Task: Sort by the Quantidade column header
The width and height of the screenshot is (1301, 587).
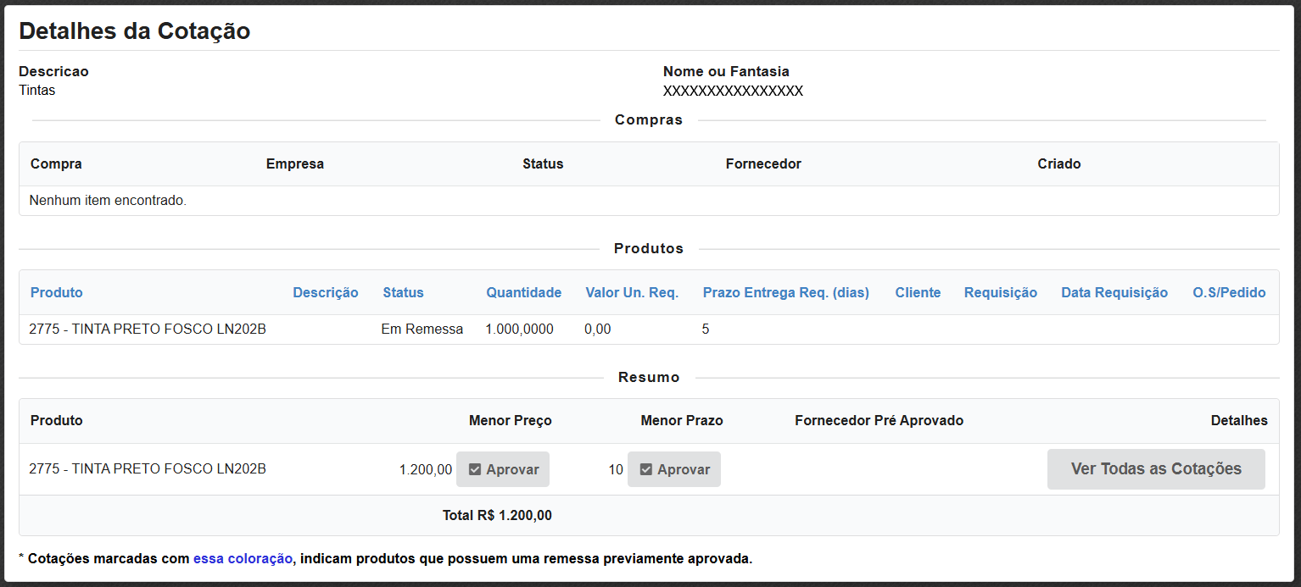Action: coord(523,292)
